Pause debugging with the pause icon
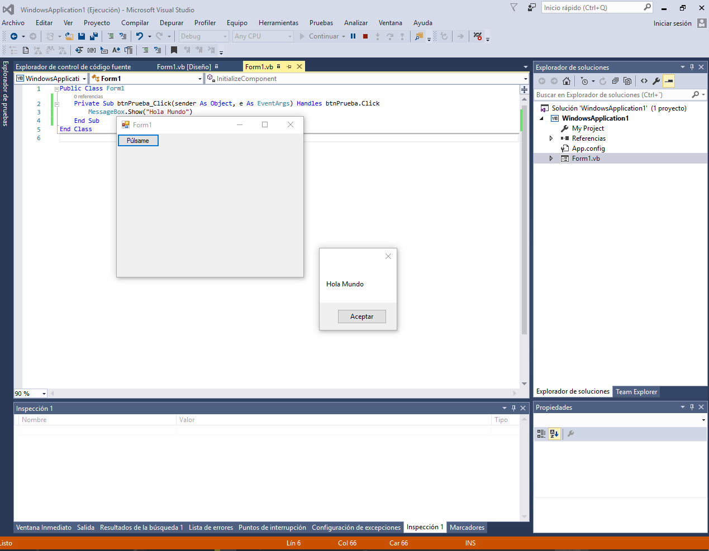This screenshot has width=709, height=551. 353,36
